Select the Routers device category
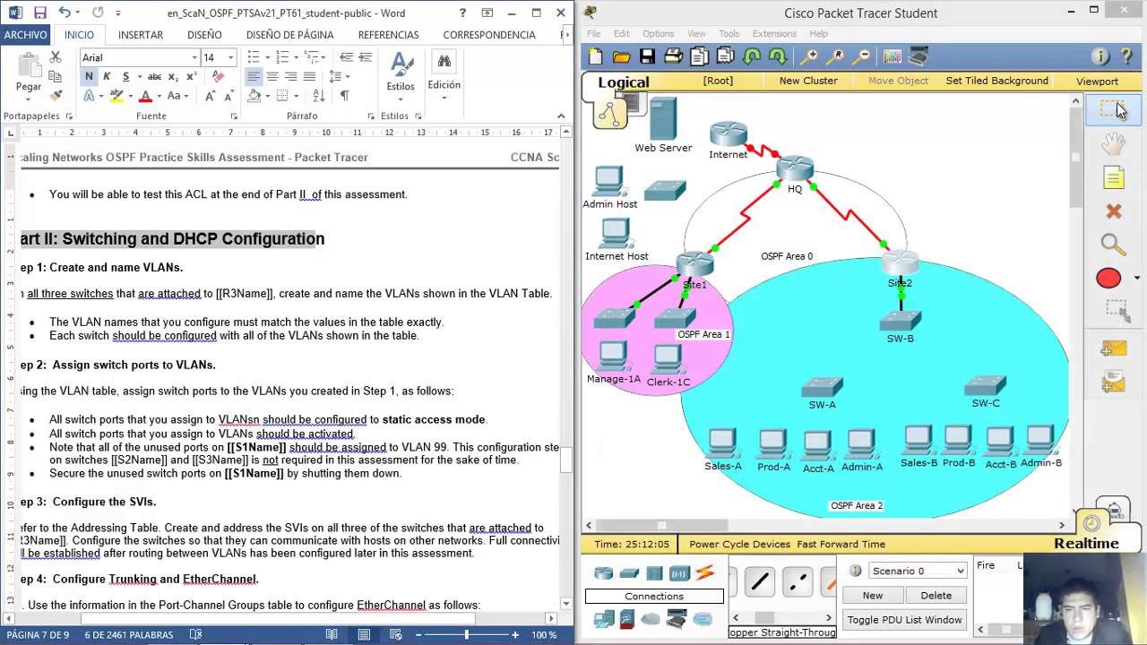The image size is (1147, 645). pyautogui.click(x=604, y=573)
